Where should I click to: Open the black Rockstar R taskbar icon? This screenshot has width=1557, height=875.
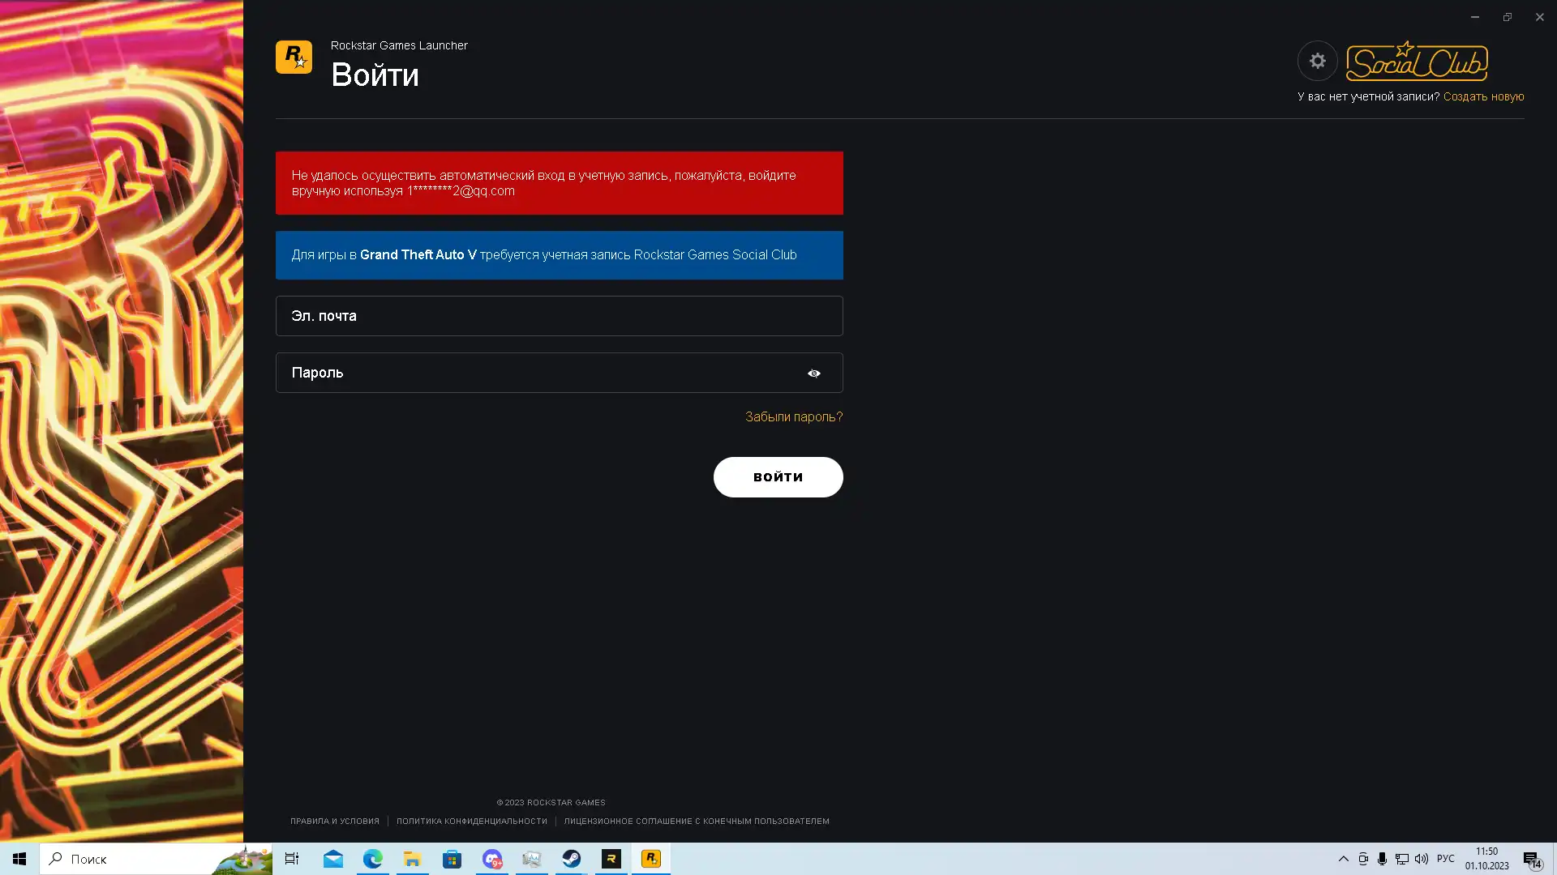[x=611, y=859]
